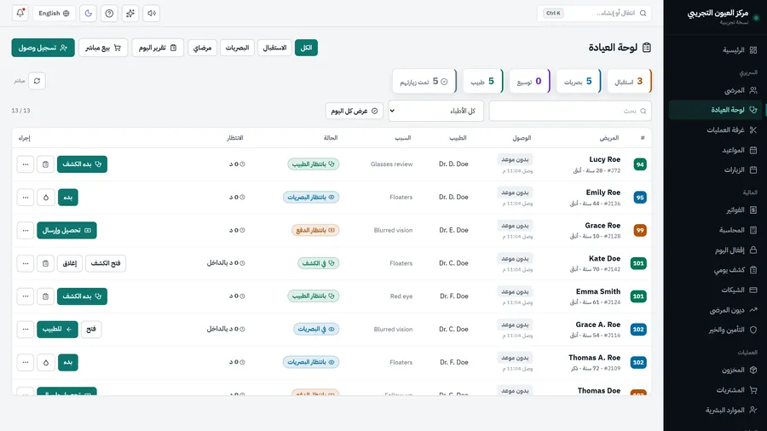Click بدء الكشف for Lucy Roe
This screenshot has height=431, width=767.
point(82,164)
